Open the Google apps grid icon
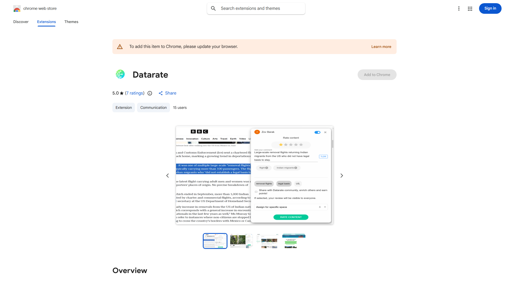This screenshot has width=509, height=286. (470, 8)
